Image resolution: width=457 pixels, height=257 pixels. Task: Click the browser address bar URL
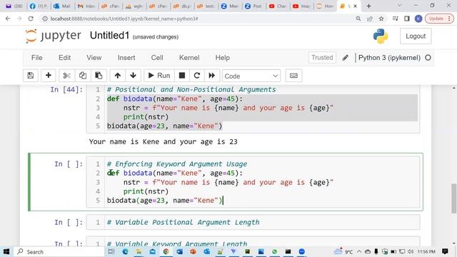pyautogui.click(x=124, y=19)
